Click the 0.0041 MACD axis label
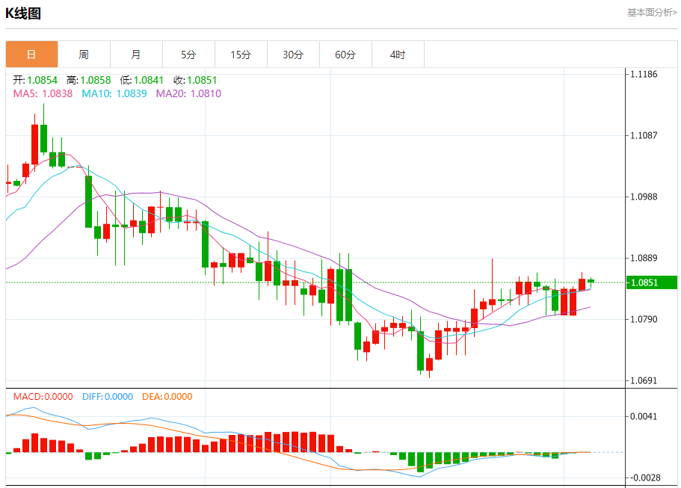Viewport: 681px width, 488px height. click(x=644, y=416)
